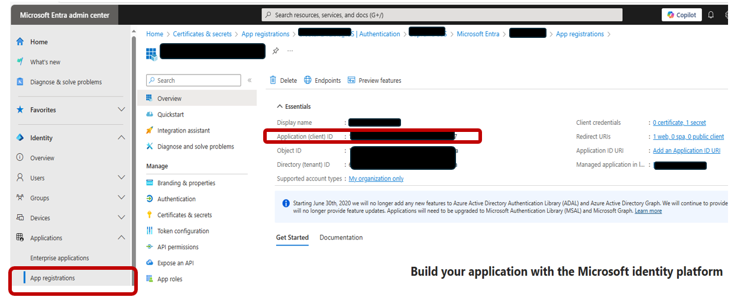
Task: Click the left sidebar vertical scrollbar
Action: [x=133, y=160]
